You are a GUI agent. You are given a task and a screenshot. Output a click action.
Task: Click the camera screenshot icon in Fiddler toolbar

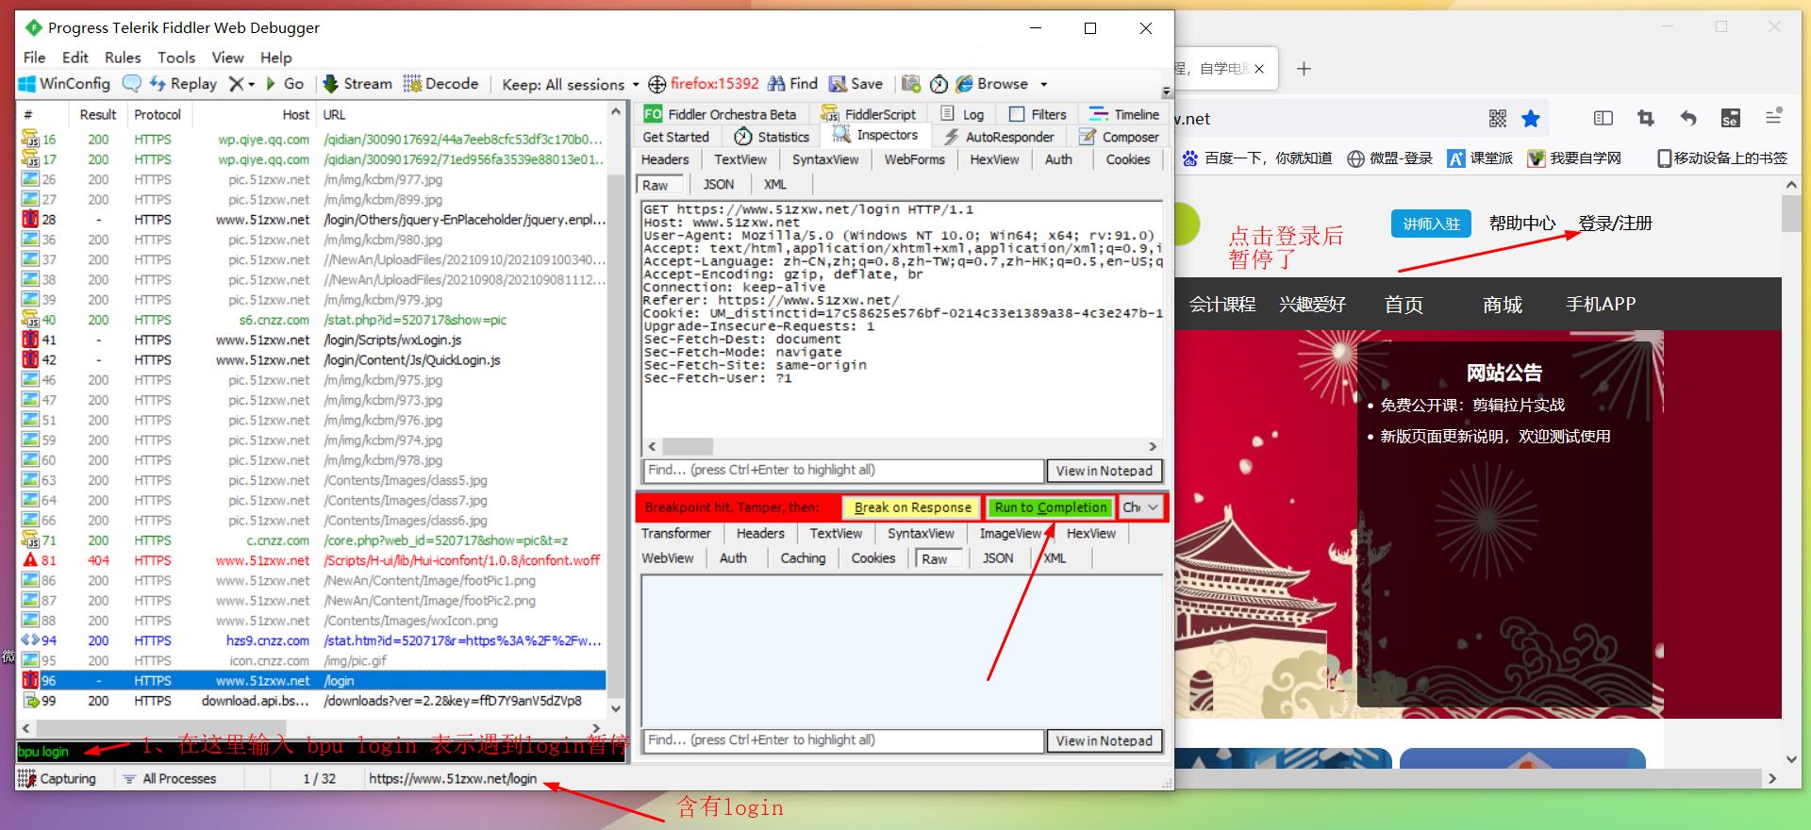(x=910, y=84)
